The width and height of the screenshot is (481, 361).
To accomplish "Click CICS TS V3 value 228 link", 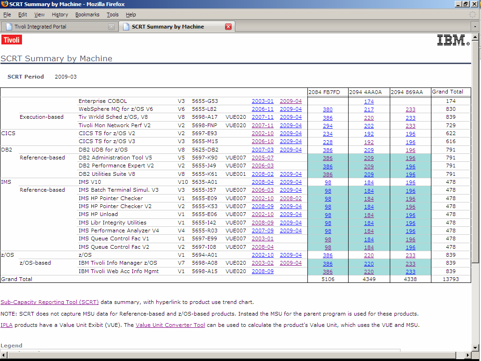I will (328, 142).
